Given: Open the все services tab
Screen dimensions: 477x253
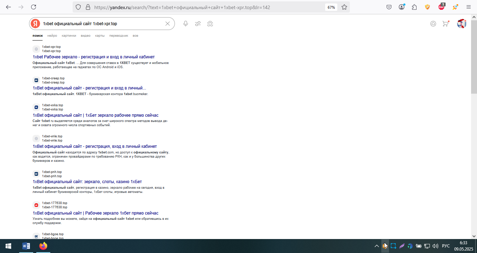Looking at the screenshot, I should 135,36.
